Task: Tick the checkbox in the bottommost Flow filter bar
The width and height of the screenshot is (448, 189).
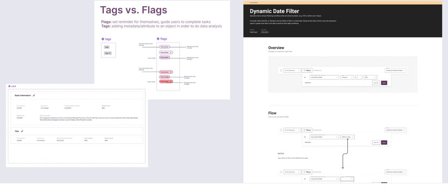Action: 281,172
